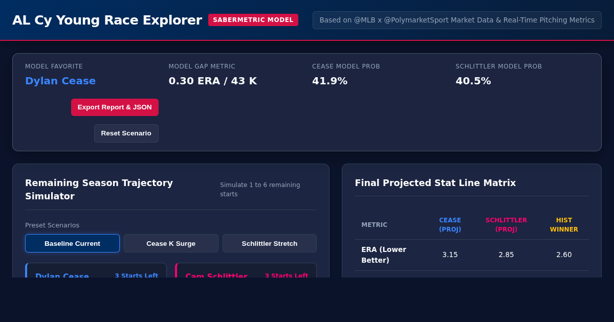The height and width of the screenshot is (322, 614).
Task: Click the SCHLITTLER (PROJ) column header
Action: click(506, 225)
